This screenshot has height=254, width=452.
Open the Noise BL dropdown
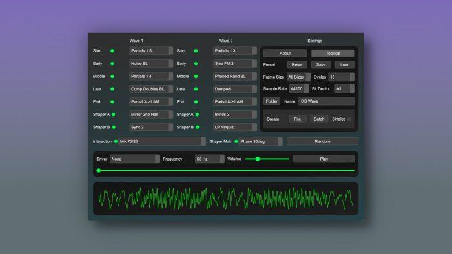coord(151,64)
